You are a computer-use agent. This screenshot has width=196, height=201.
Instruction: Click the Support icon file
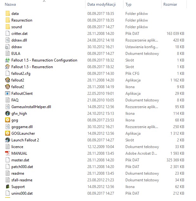pyautogui.click(x=8, y=187)
